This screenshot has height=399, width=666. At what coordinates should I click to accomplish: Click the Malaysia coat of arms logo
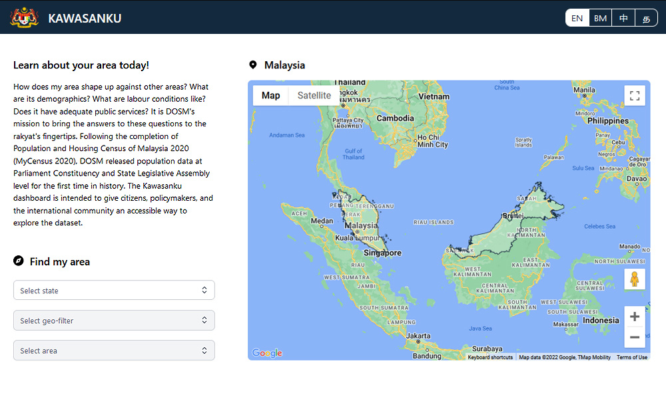[x=25, y=18]
